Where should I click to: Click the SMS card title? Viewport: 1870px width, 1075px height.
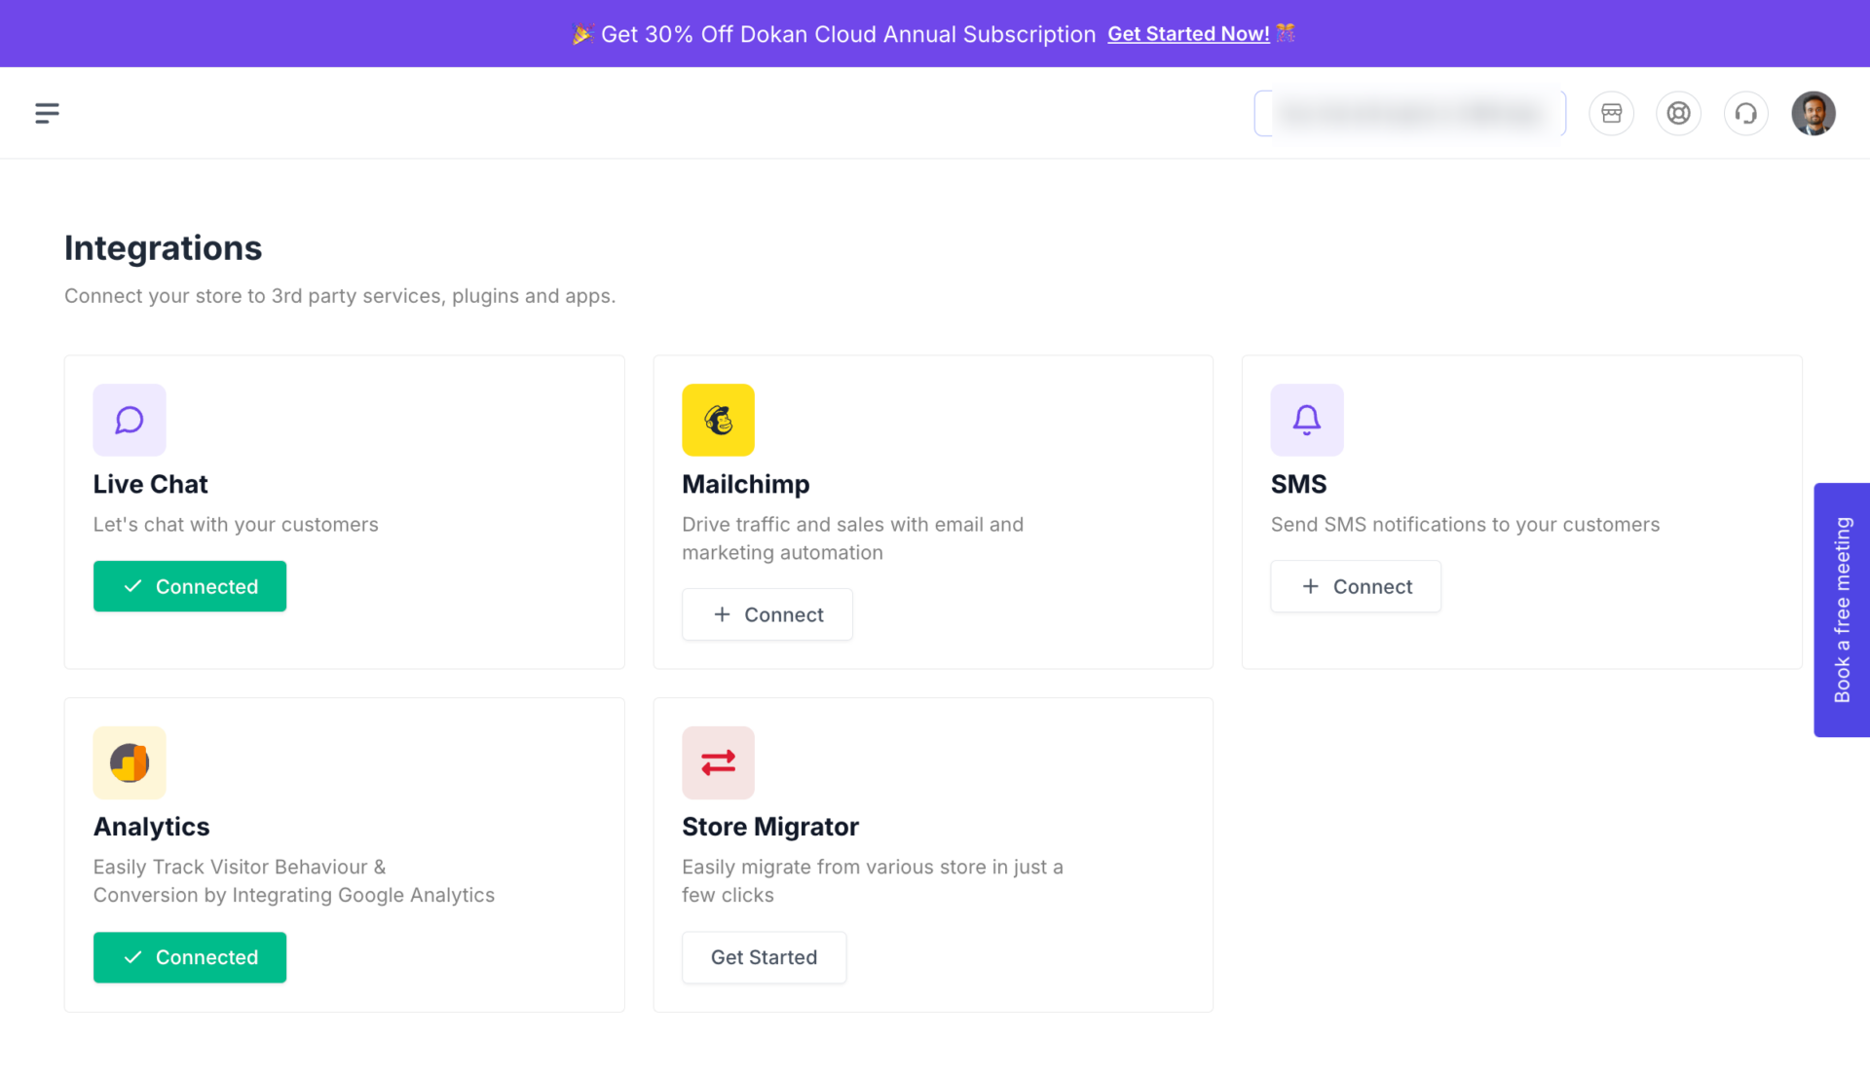click(1298, 484)
